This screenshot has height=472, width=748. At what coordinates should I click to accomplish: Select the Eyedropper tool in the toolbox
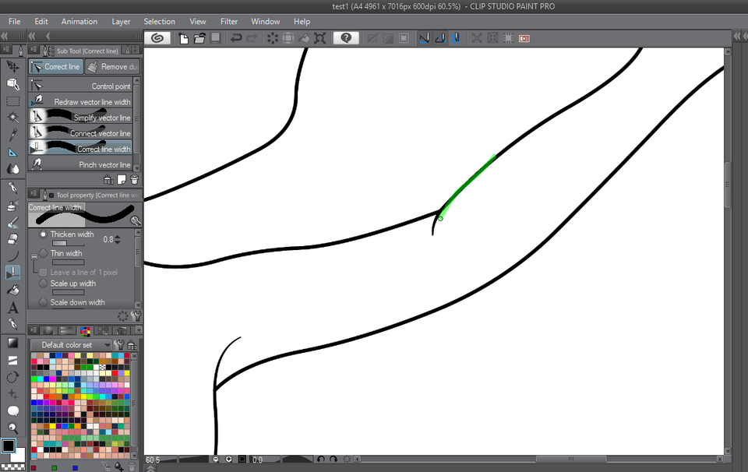(12, 135)
